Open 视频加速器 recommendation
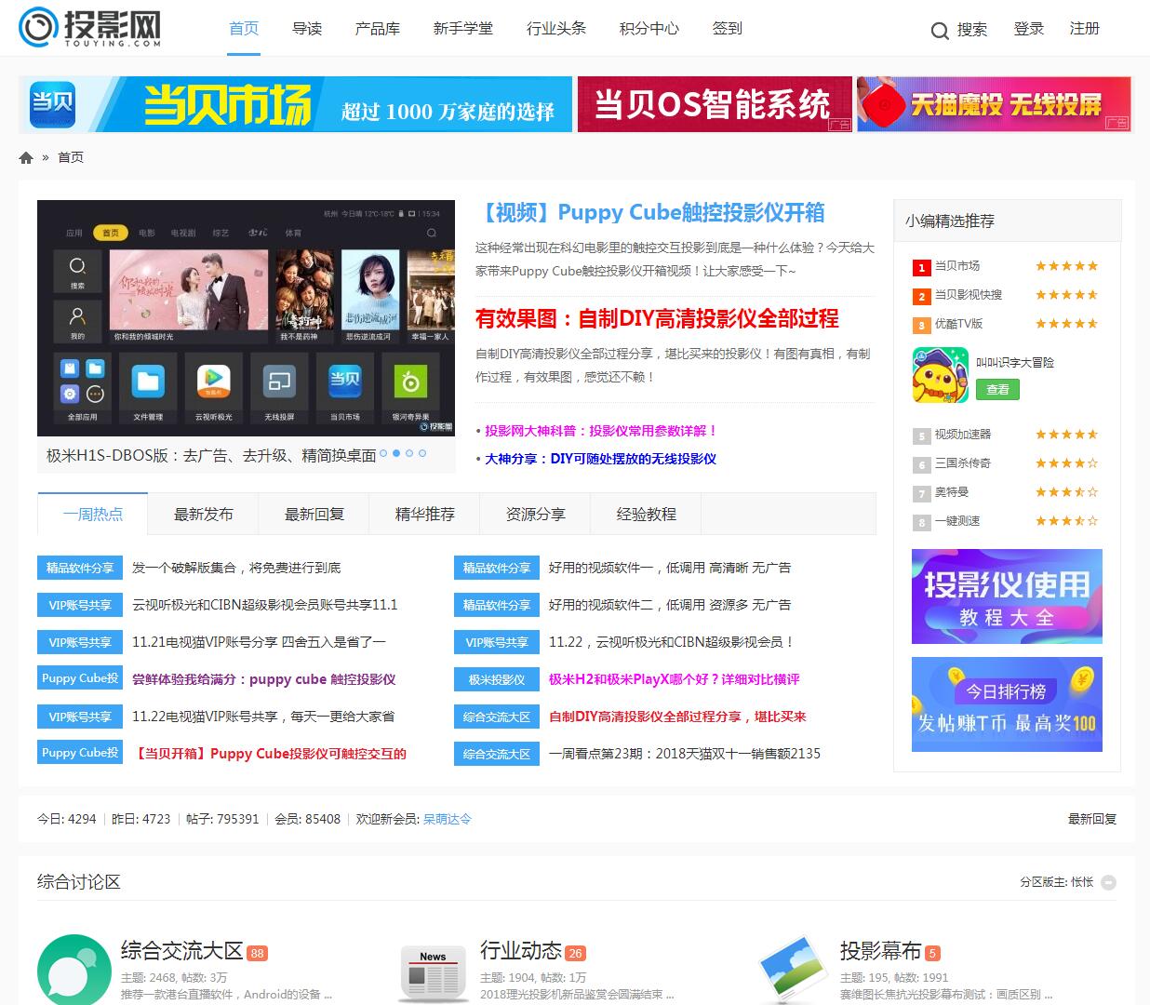 tap(963, 435)
